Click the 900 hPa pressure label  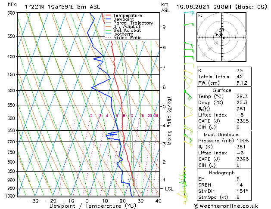12,180
